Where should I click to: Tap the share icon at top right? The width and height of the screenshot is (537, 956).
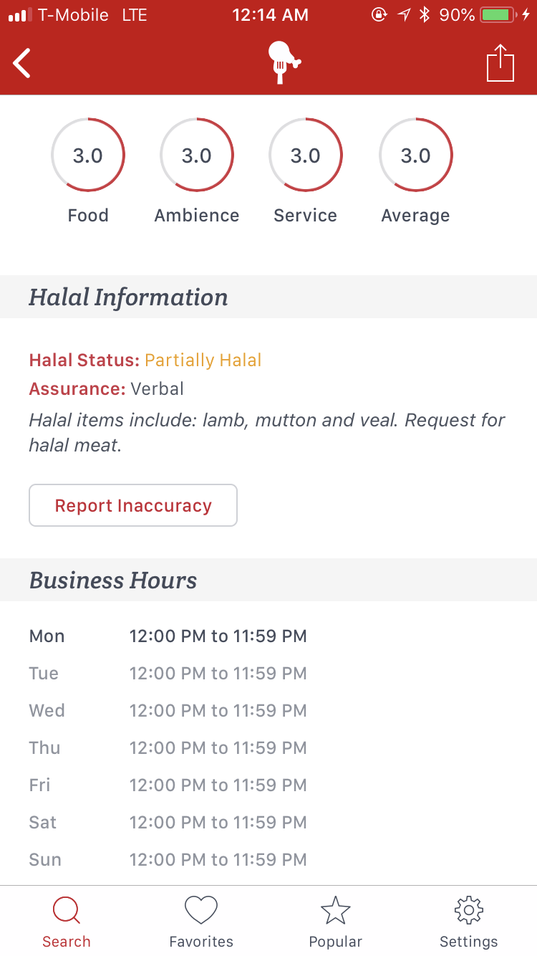tap(500, 63)
